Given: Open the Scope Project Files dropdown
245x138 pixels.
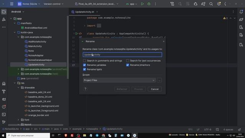Looking at the screenshot, I should [119, 80].
